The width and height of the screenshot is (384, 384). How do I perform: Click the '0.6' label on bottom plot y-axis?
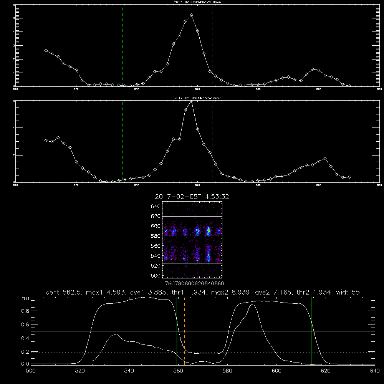(x=25, y=324)
